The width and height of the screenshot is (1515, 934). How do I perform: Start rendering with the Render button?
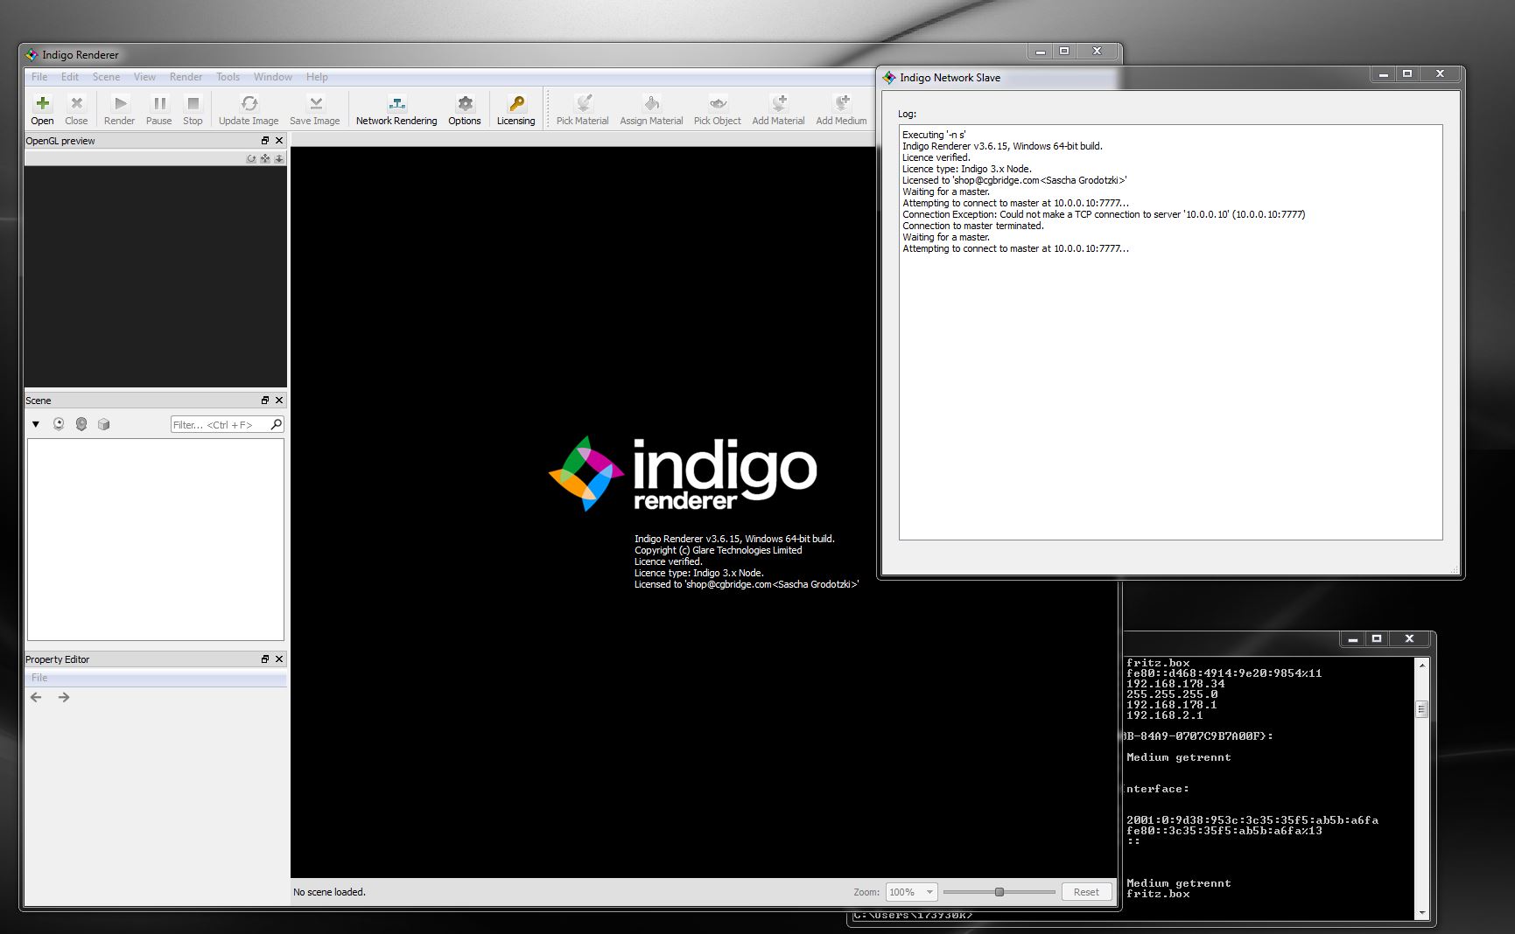(x=120, y=110)
